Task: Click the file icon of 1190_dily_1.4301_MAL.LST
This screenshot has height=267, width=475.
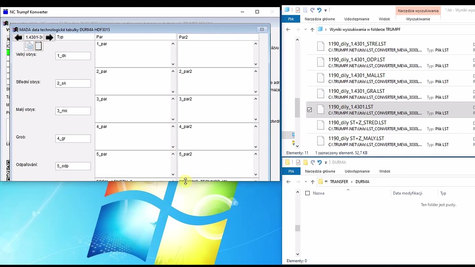Action: [321, 78]
